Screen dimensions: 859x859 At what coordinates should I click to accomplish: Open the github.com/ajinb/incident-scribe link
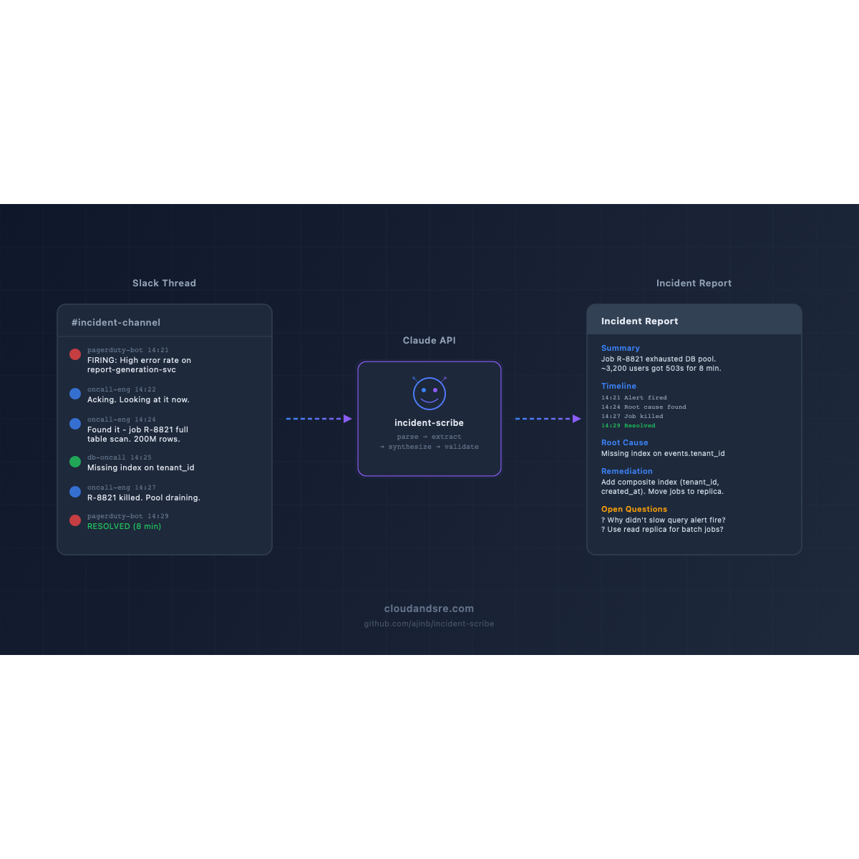tap(429, 623)
